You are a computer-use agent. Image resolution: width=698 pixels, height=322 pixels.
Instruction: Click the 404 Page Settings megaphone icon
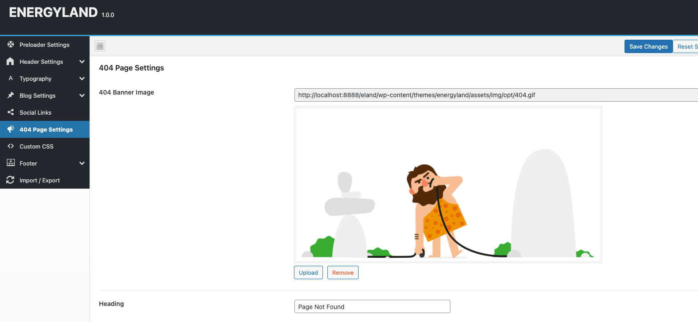[x=11, y=129]
